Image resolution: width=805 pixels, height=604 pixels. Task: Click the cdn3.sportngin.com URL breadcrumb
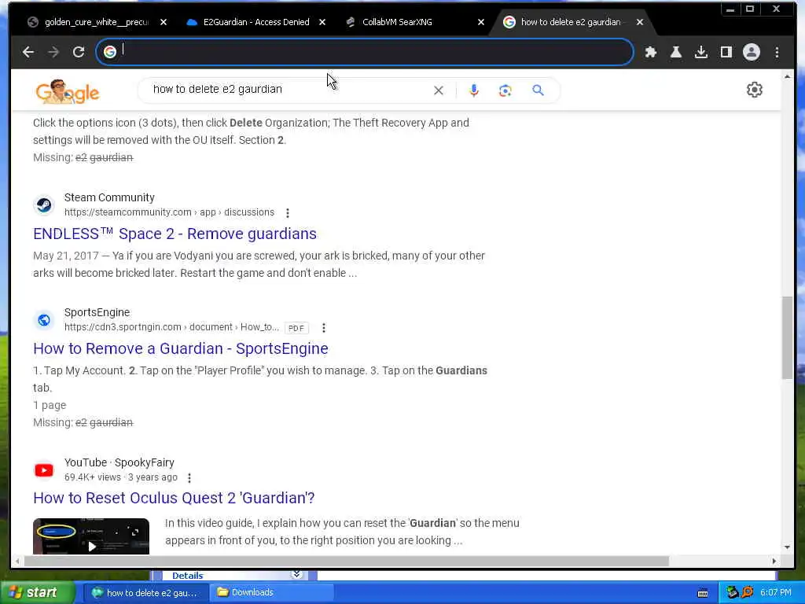[171, 327]
